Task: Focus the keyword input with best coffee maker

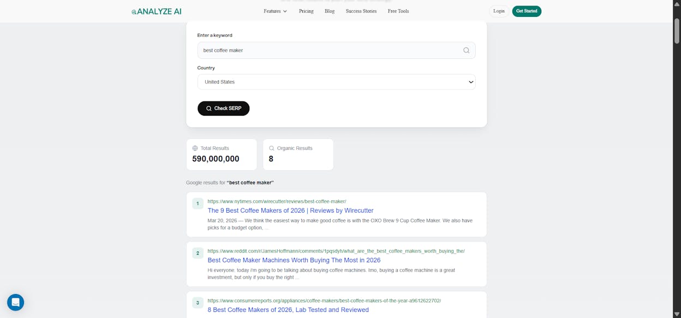Action: 336,50
